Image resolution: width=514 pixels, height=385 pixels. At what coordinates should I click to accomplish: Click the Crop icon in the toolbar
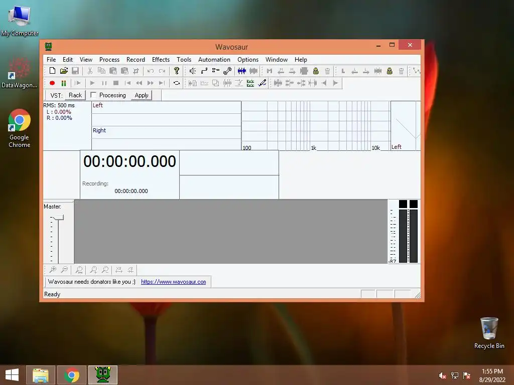click(x=136, y=71)
